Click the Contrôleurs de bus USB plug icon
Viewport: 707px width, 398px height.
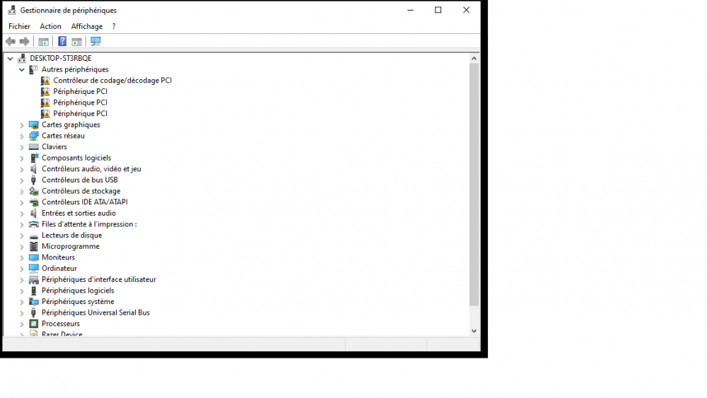click(x=33, y=180)
